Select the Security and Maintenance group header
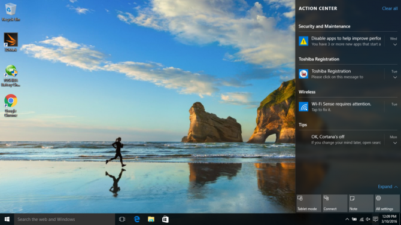The width and height of the screenshot is (401, 225). [324, 26]
